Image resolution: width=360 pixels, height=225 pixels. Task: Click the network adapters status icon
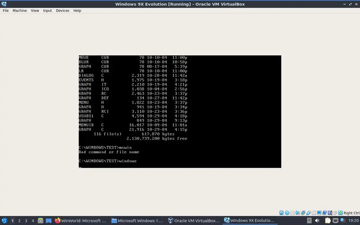click(303, 213)
